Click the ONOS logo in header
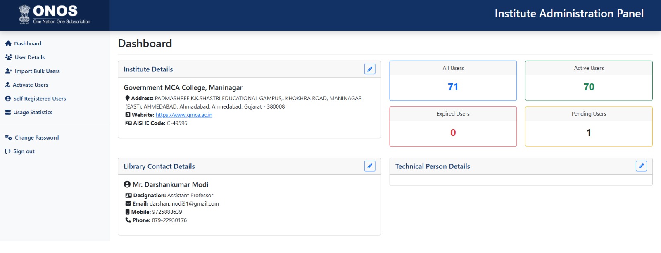 [x=55, y=14]
